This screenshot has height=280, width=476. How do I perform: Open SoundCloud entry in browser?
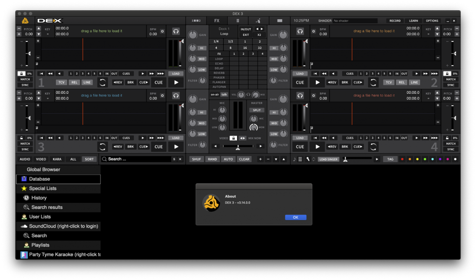click(58, 226)
